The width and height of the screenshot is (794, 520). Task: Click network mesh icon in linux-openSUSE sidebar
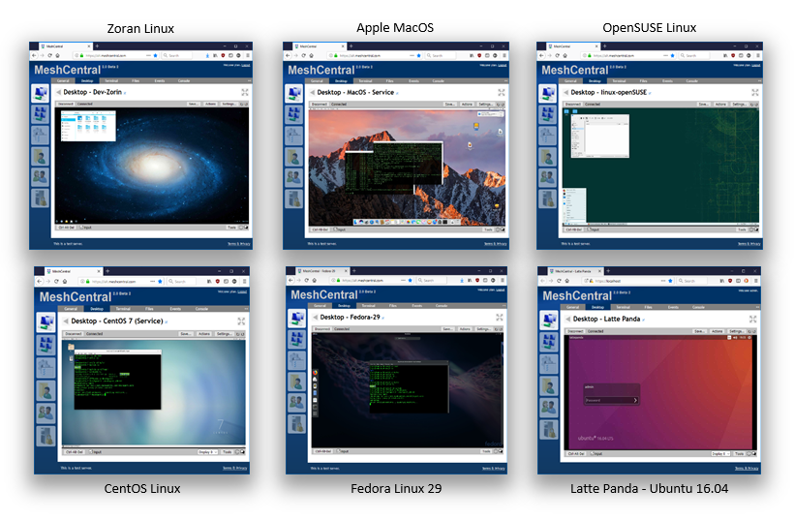pyautogui.click(x=547, y=136)
